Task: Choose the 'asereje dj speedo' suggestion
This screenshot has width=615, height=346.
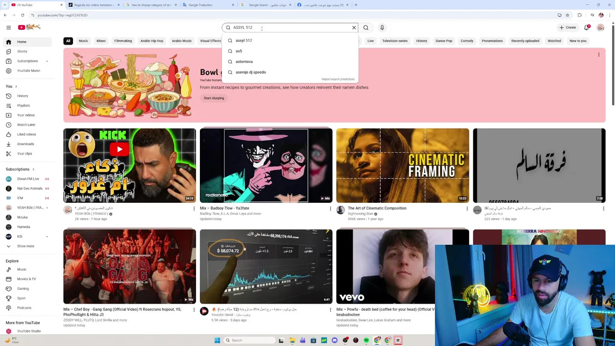Action: point(290,72)
